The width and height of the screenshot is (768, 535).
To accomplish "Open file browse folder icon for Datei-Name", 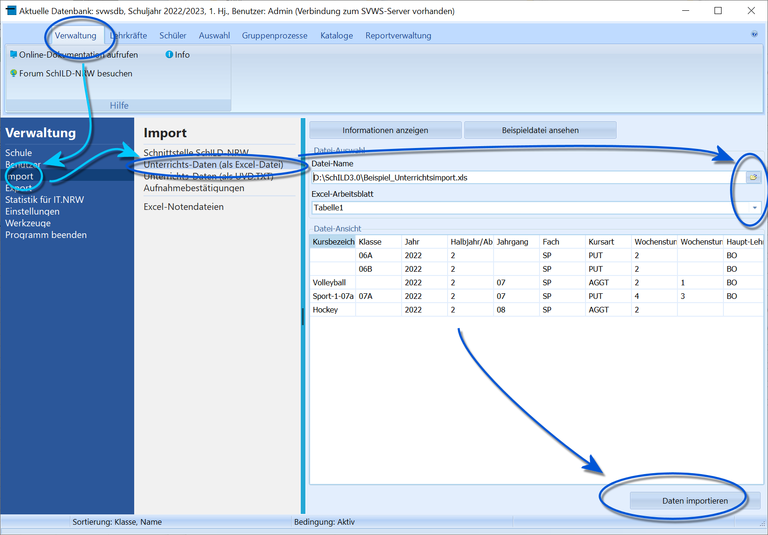I will [x=753, y=177].
